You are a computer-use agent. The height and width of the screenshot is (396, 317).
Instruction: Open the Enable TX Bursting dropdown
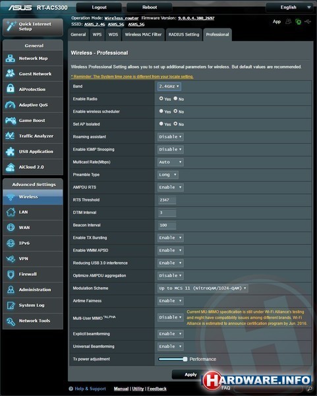[170, 238]
